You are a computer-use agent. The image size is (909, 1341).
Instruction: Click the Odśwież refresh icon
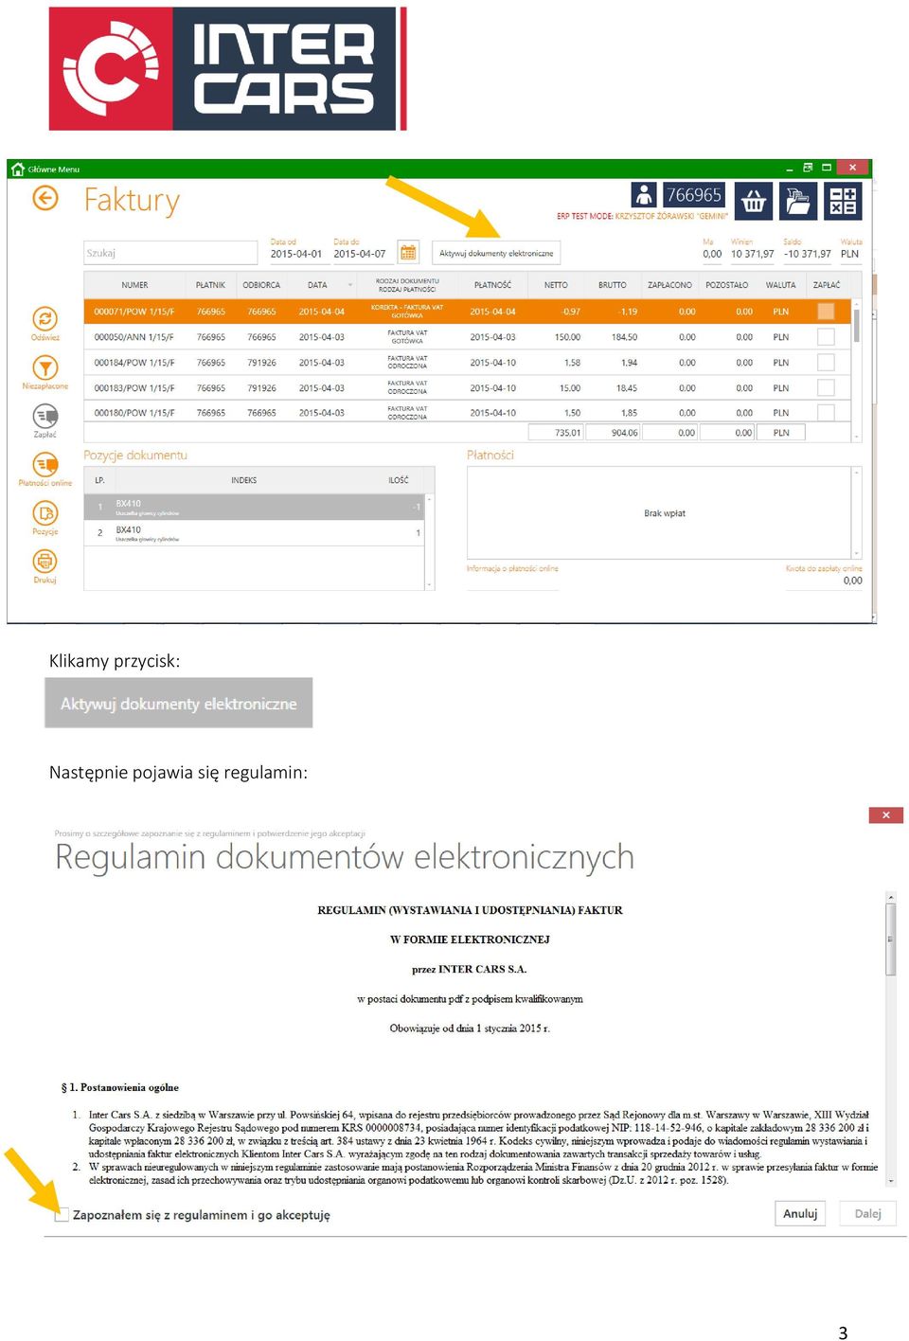(45, 319)
